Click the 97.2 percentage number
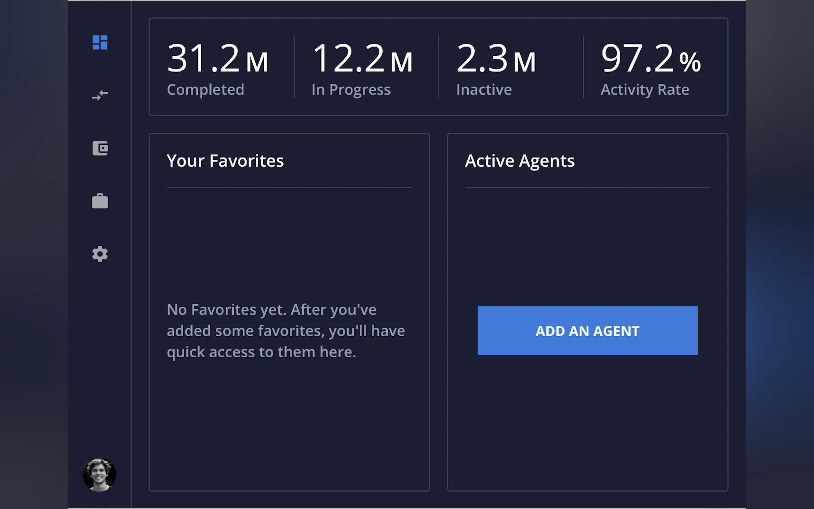Viewport: 814px width, 509px height. click(x=637, y=59)
